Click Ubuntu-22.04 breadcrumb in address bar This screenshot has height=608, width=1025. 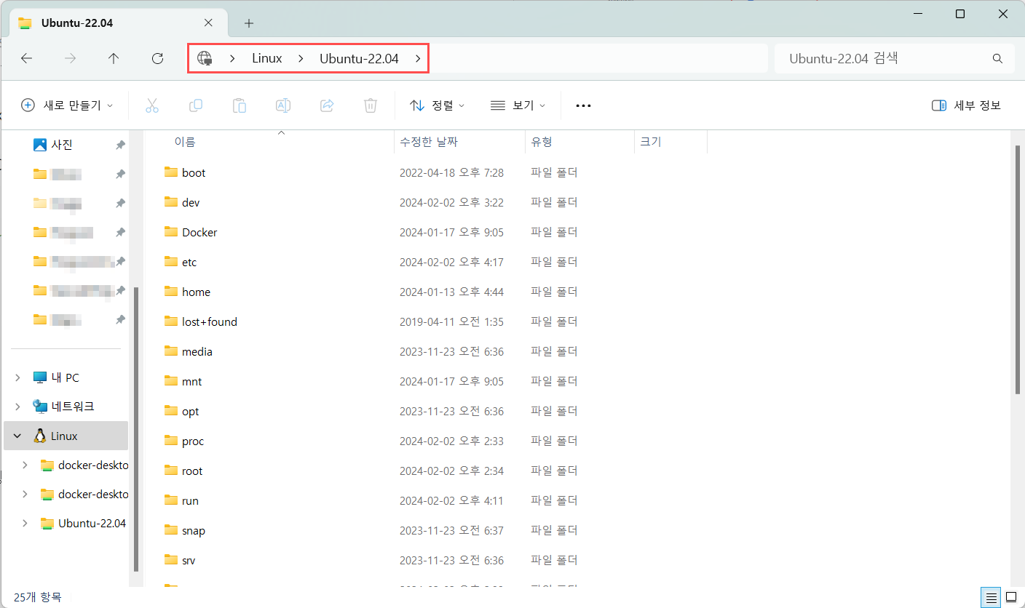(x=359, y=59)
